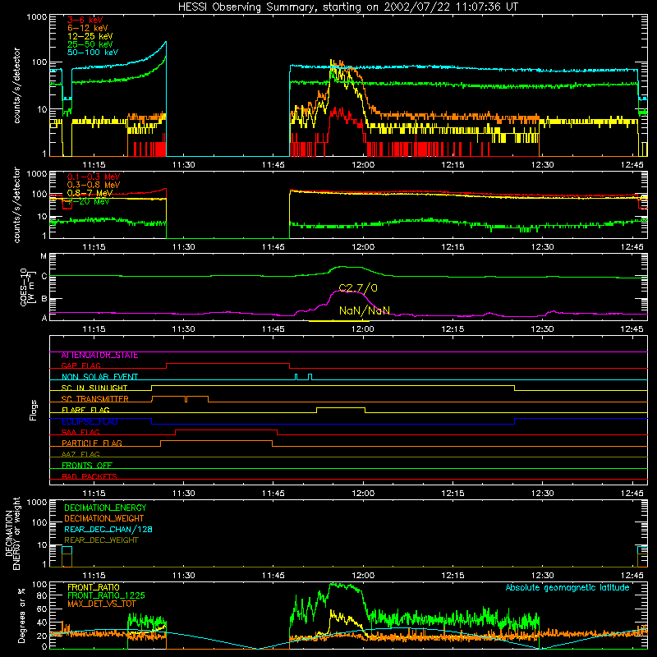Image resolution: width=657 pixels, height=657 pixels.
Task: Click the 0.1-0.3 MeV legend label
Action: click(x=93, y=177)
